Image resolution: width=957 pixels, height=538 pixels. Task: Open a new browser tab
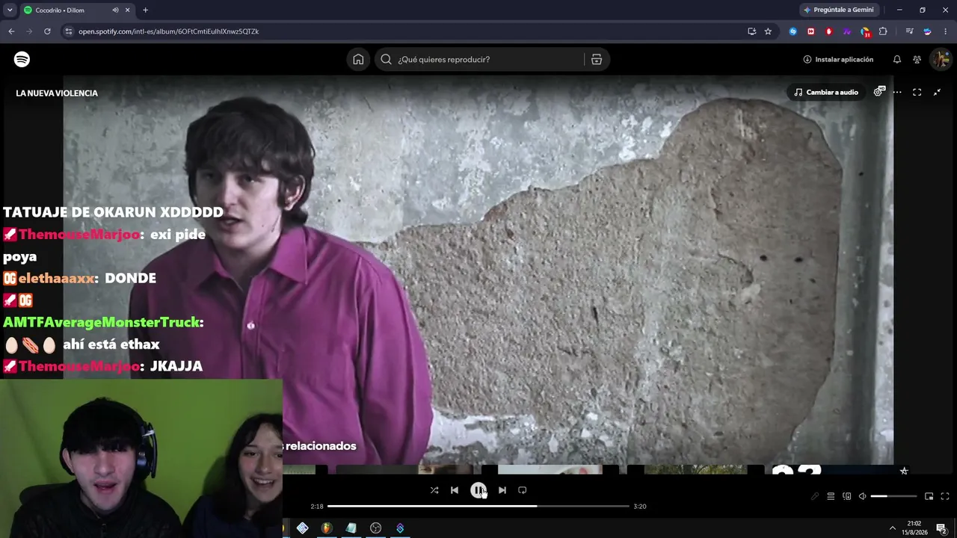(145, 10)
